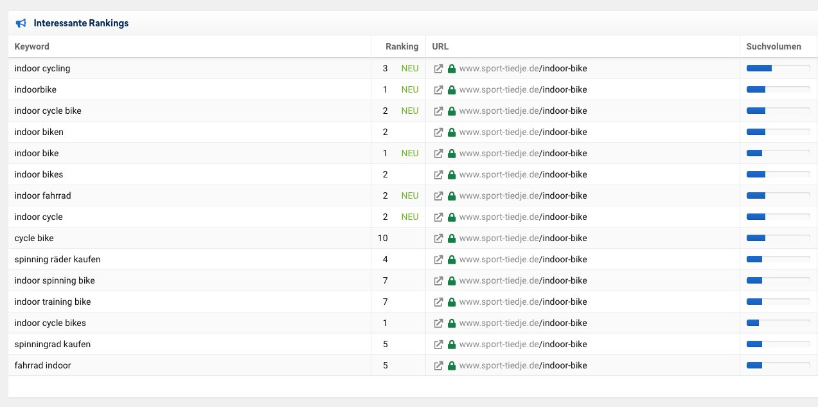Open external link icon in indoorbike row
This screenshot has width=818, height=407.
click(x=438, y=89)
